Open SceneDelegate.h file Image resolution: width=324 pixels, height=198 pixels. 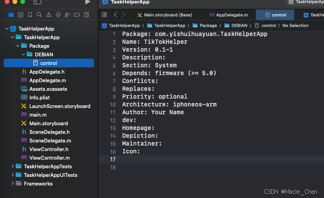(x=49, y=132)
